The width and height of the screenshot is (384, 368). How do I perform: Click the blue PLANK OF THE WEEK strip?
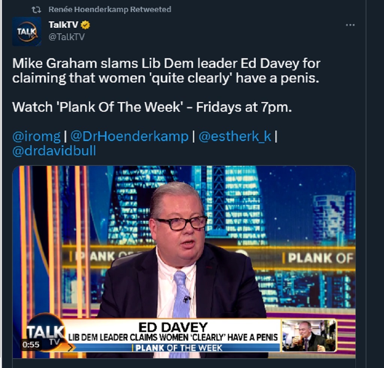pyautogui.click(x=175, y=348)
